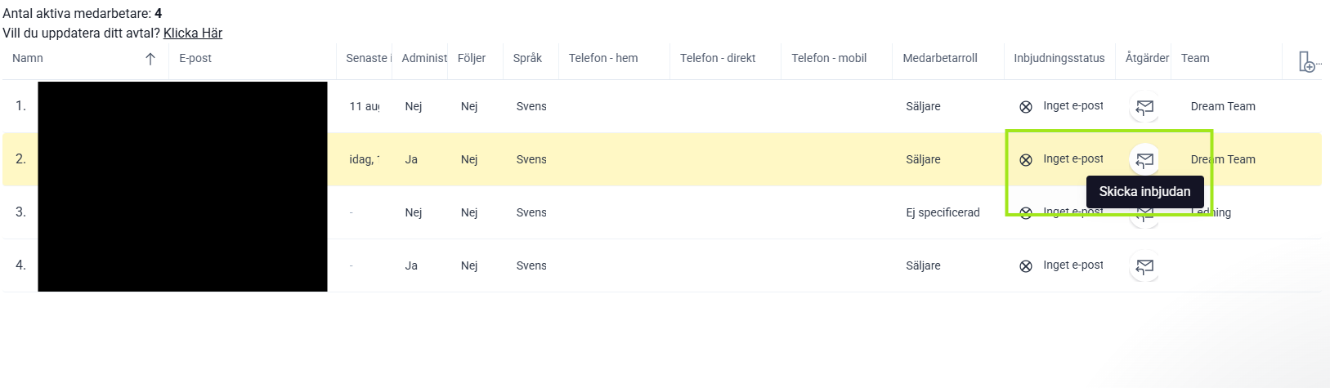Viewport: 1330px width, 388px height.
Task: Sort by Språk column header
Action: pos(528,58)
